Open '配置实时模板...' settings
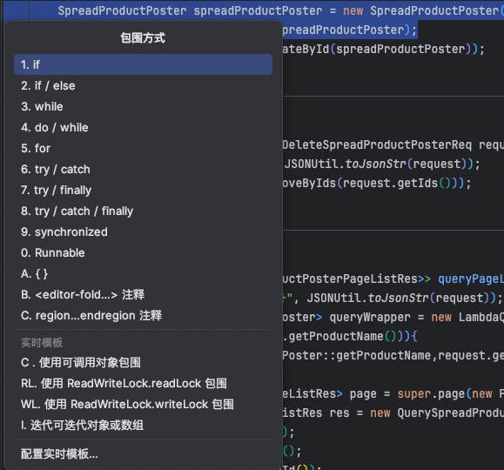The width and height of the screenshot is (504, 470). click(x=143, y=454)
